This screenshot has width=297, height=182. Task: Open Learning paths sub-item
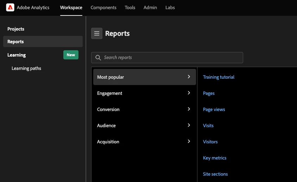pyautogui.click(x=26, y=68)
